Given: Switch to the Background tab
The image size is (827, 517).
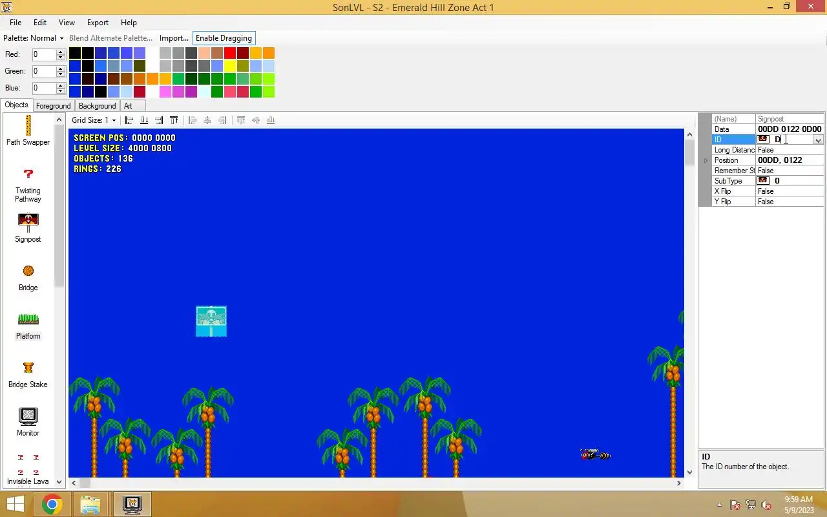Looking at the screenshot, I should tap(97, 106).
